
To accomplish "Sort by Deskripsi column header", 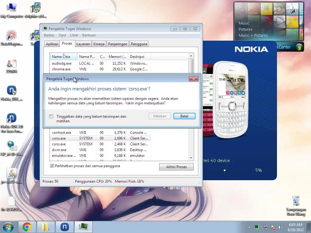I will [x=139, y=56].
